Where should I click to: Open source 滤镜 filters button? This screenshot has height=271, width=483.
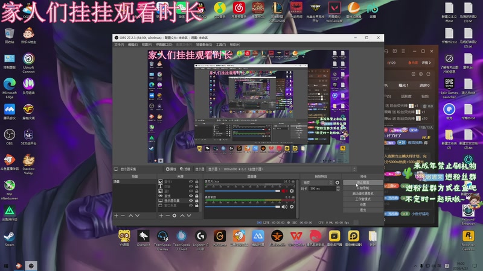click(x=185, y=169)
